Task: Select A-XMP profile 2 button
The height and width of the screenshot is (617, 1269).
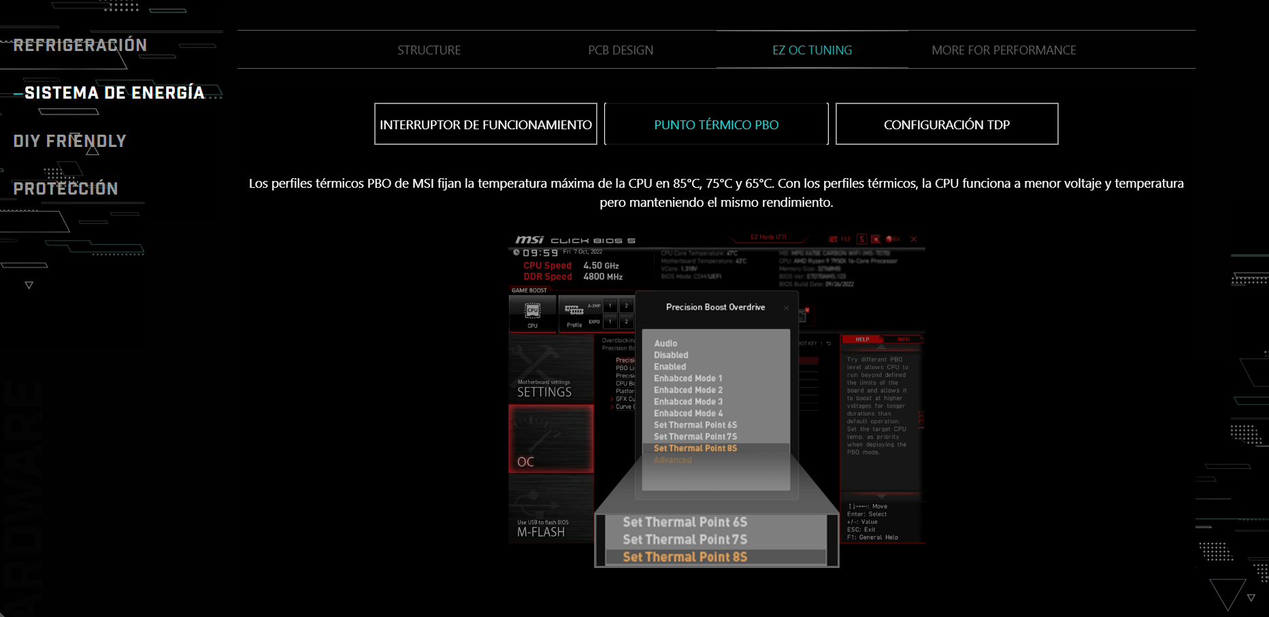Action: click(627, 306)
